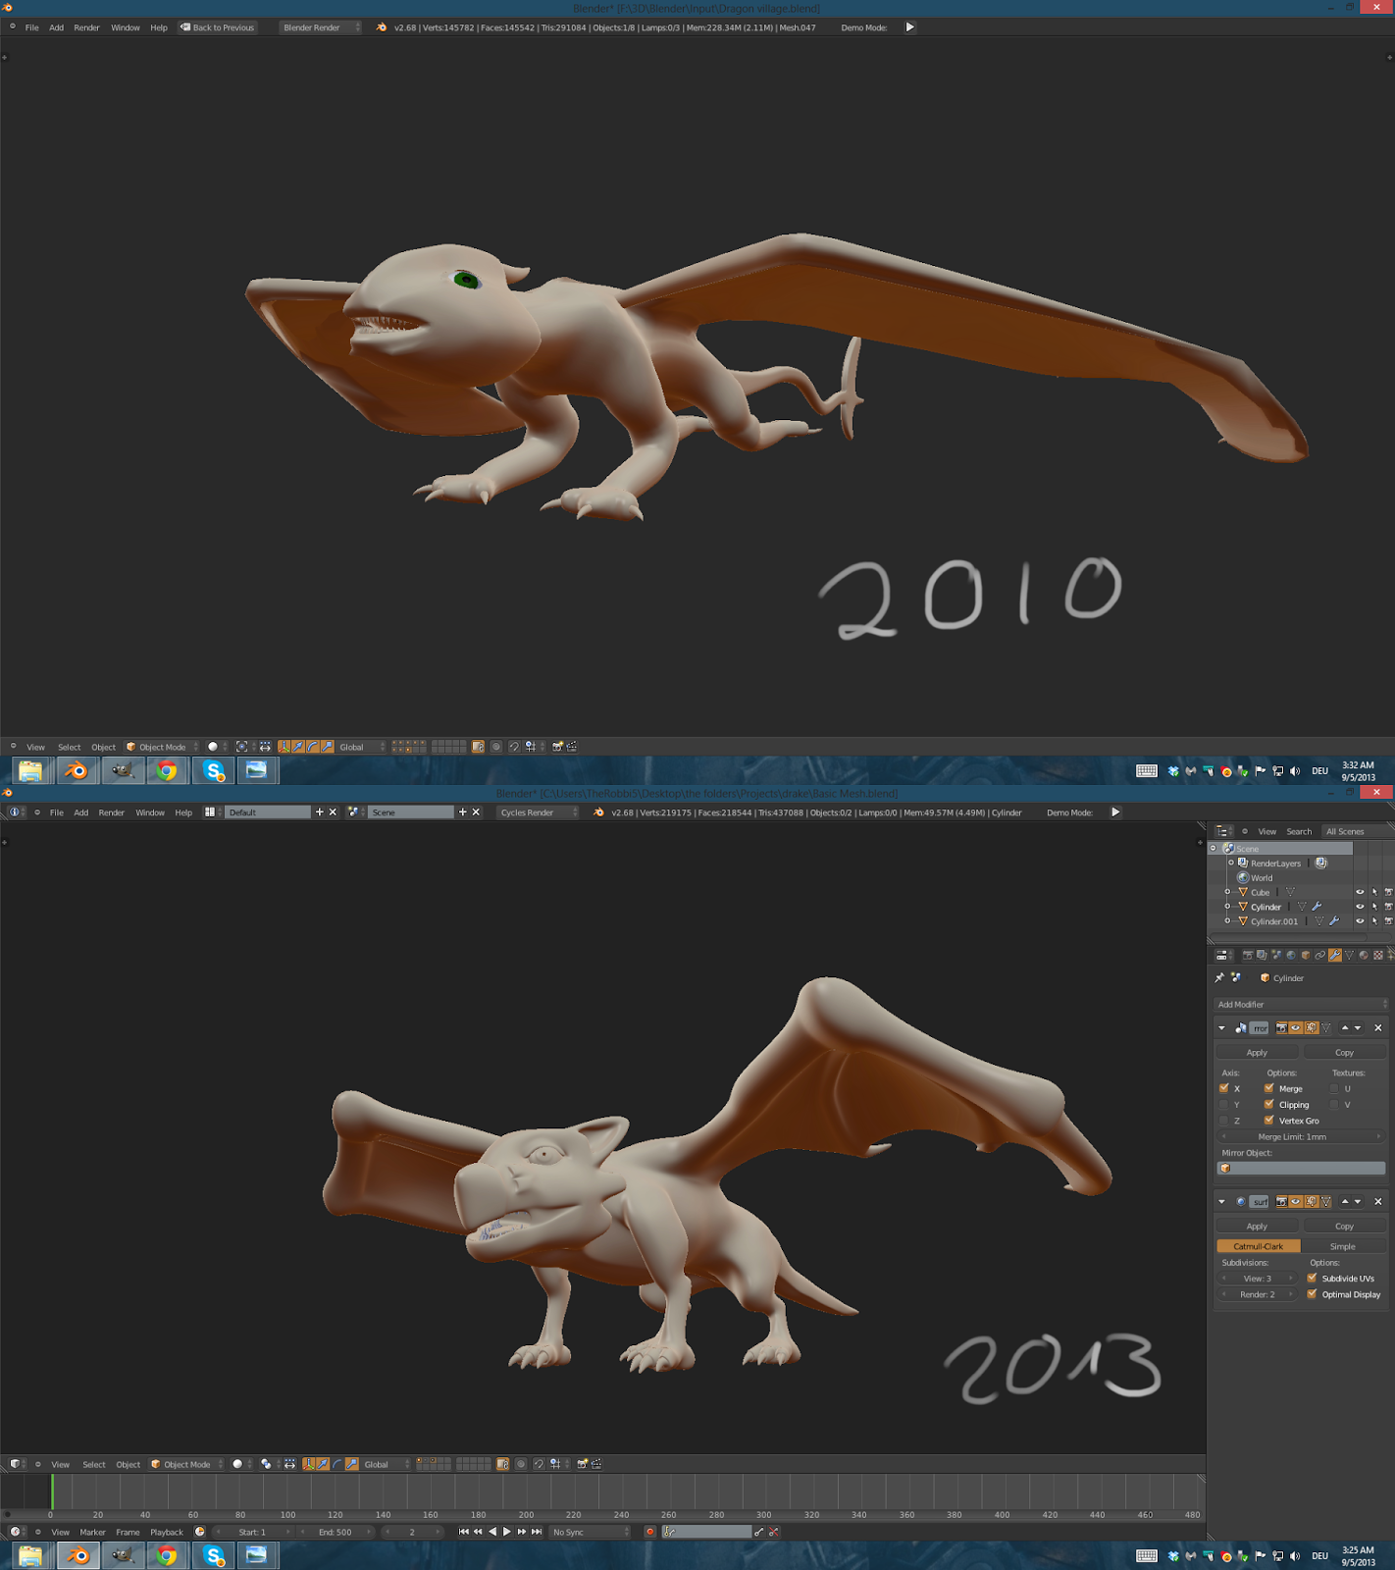Screen dimensions: 1395x1570
Task: Toggle Cylinder.001 selectability arrow in the outliner
Action: coord(1374,921)
